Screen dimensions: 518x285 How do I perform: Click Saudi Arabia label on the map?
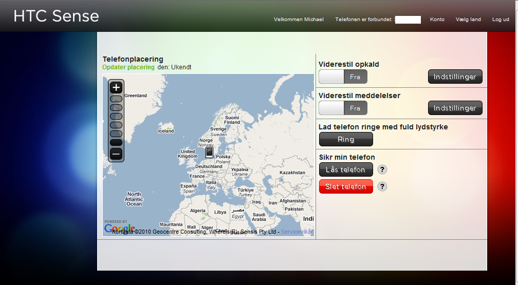click(258, 217)
